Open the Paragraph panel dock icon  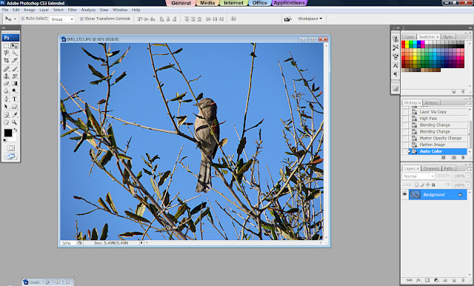395,74
